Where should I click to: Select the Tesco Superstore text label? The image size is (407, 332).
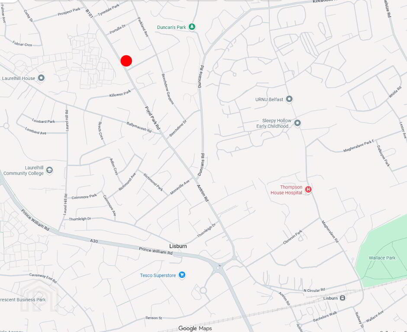158,275
